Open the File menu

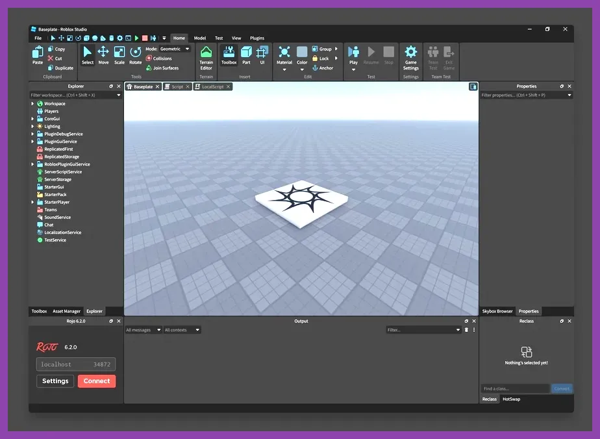38,38
